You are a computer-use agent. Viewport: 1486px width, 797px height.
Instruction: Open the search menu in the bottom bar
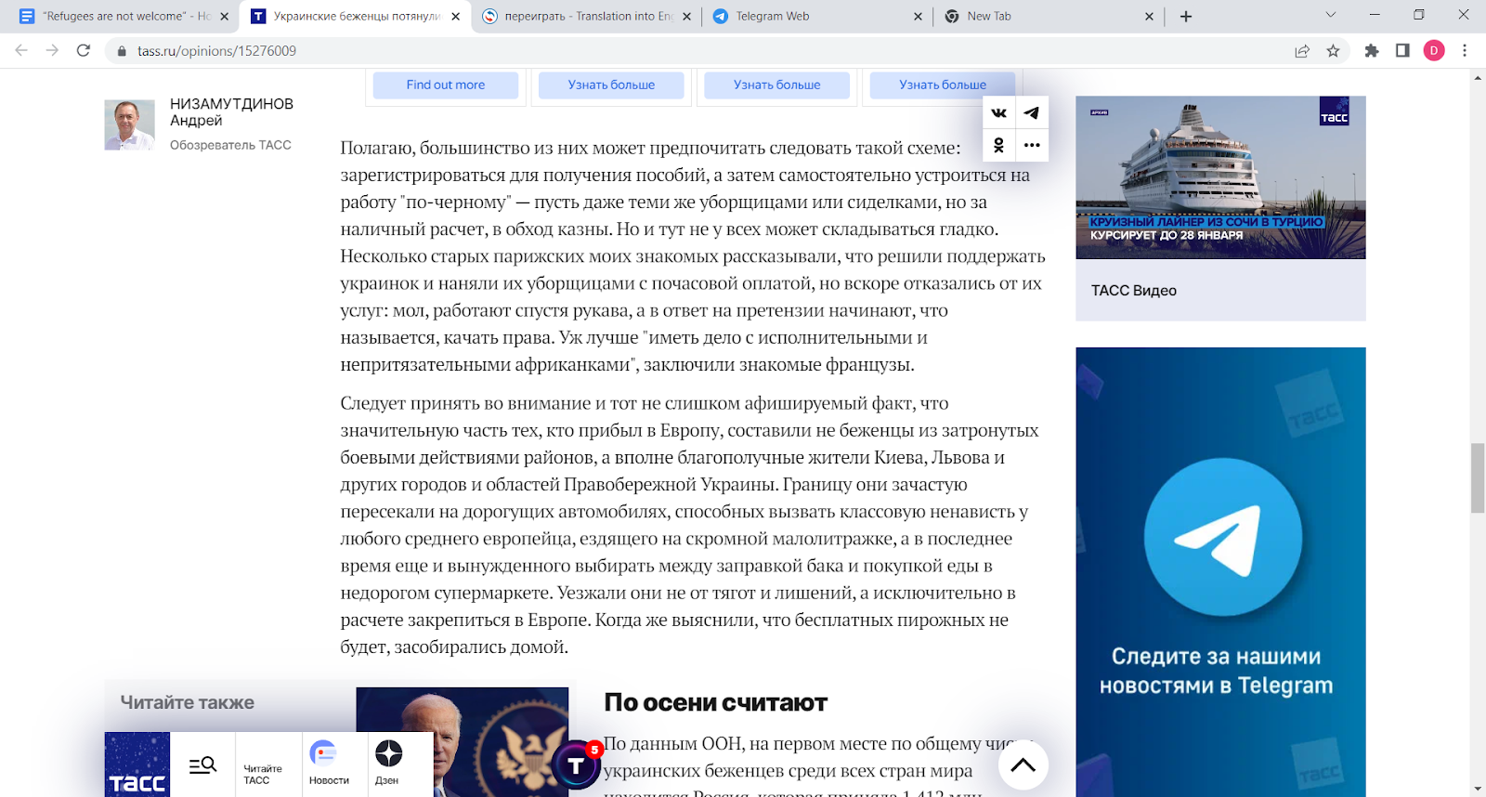pos(202,764)
